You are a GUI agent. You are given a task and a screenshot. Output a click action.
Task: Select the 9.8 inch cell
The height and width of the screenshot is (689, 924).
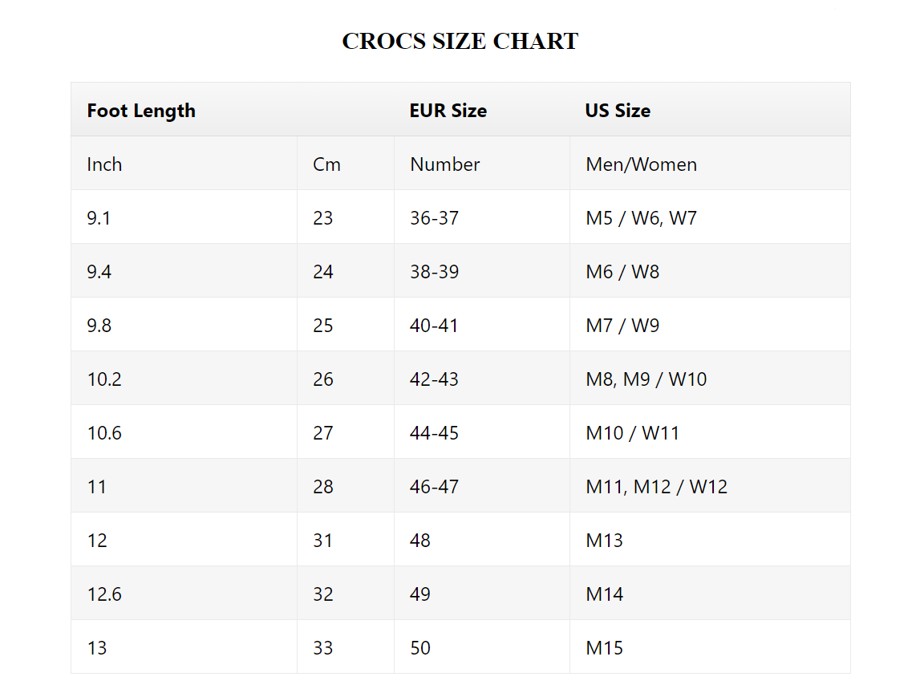pos(99,326)
